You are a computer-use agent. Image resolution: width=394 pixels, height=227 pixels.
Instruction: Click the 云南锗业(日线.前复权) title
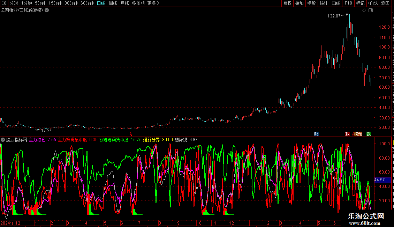pyautogui.click(x=22, y=10)
